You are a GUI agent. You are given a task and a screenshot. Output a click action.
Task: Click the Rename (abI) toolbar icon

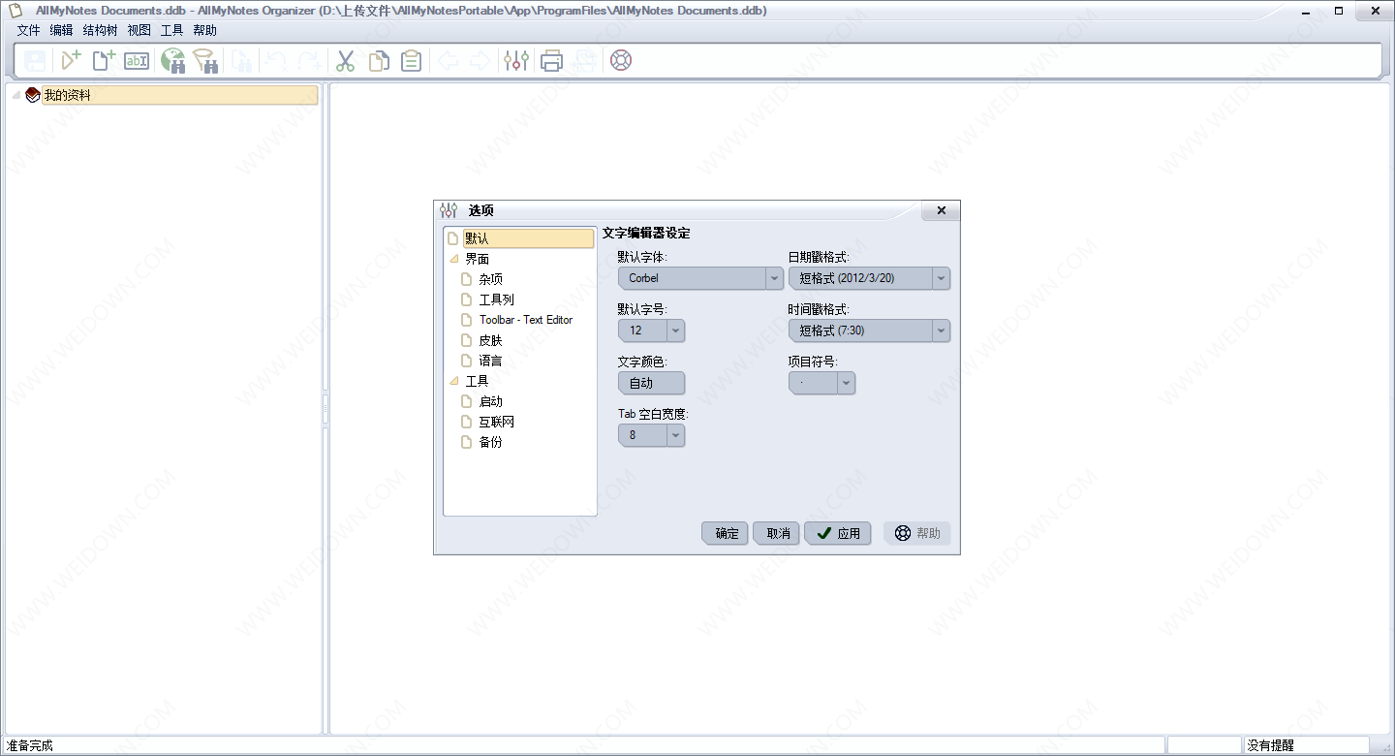coord(137,61)
